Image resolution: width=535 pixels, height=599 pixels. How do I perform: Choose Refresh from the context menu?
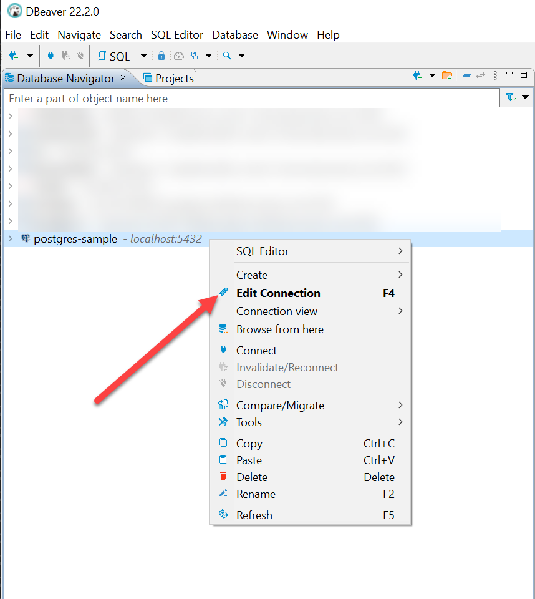(311, 515)
